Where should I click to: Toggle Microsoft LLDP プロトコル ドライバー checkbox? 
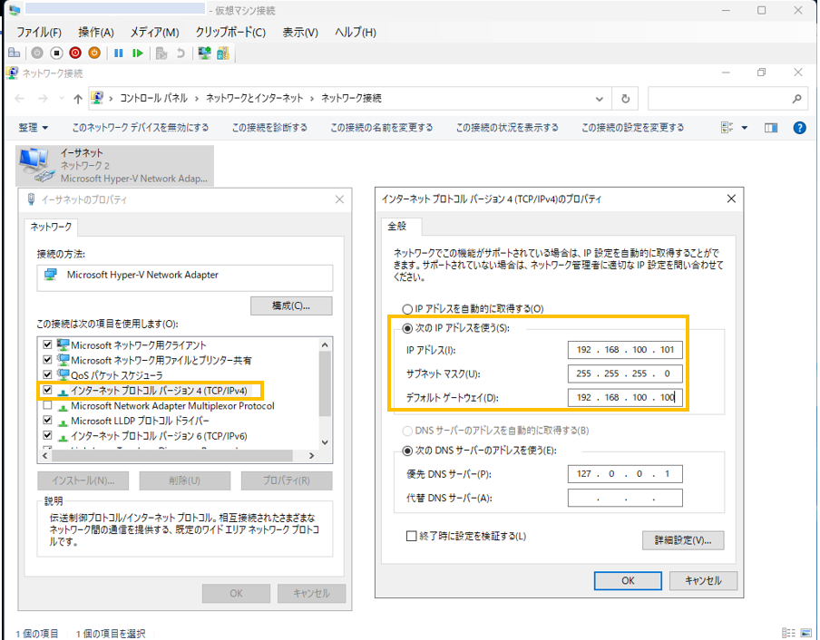pyautogui.click(x=47, y=420)
